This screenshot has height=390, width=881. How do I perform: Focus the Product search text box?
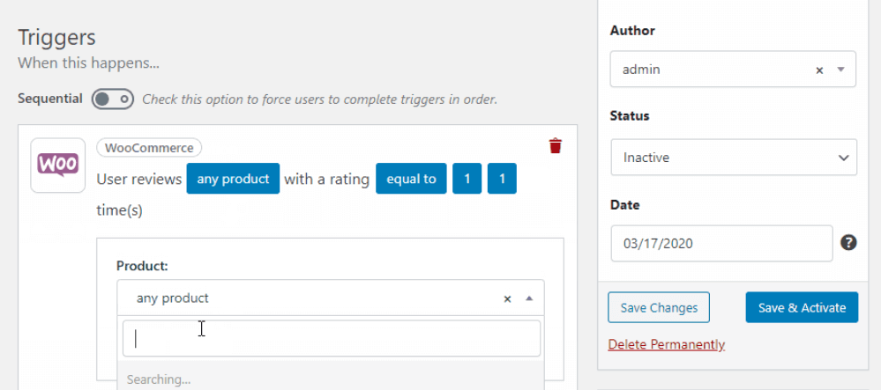[331, 338]
